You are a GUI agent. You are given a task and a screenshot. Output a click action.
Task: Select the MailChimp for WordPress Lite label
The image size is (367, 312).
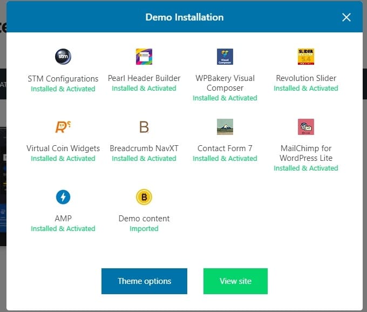[306, 153]
